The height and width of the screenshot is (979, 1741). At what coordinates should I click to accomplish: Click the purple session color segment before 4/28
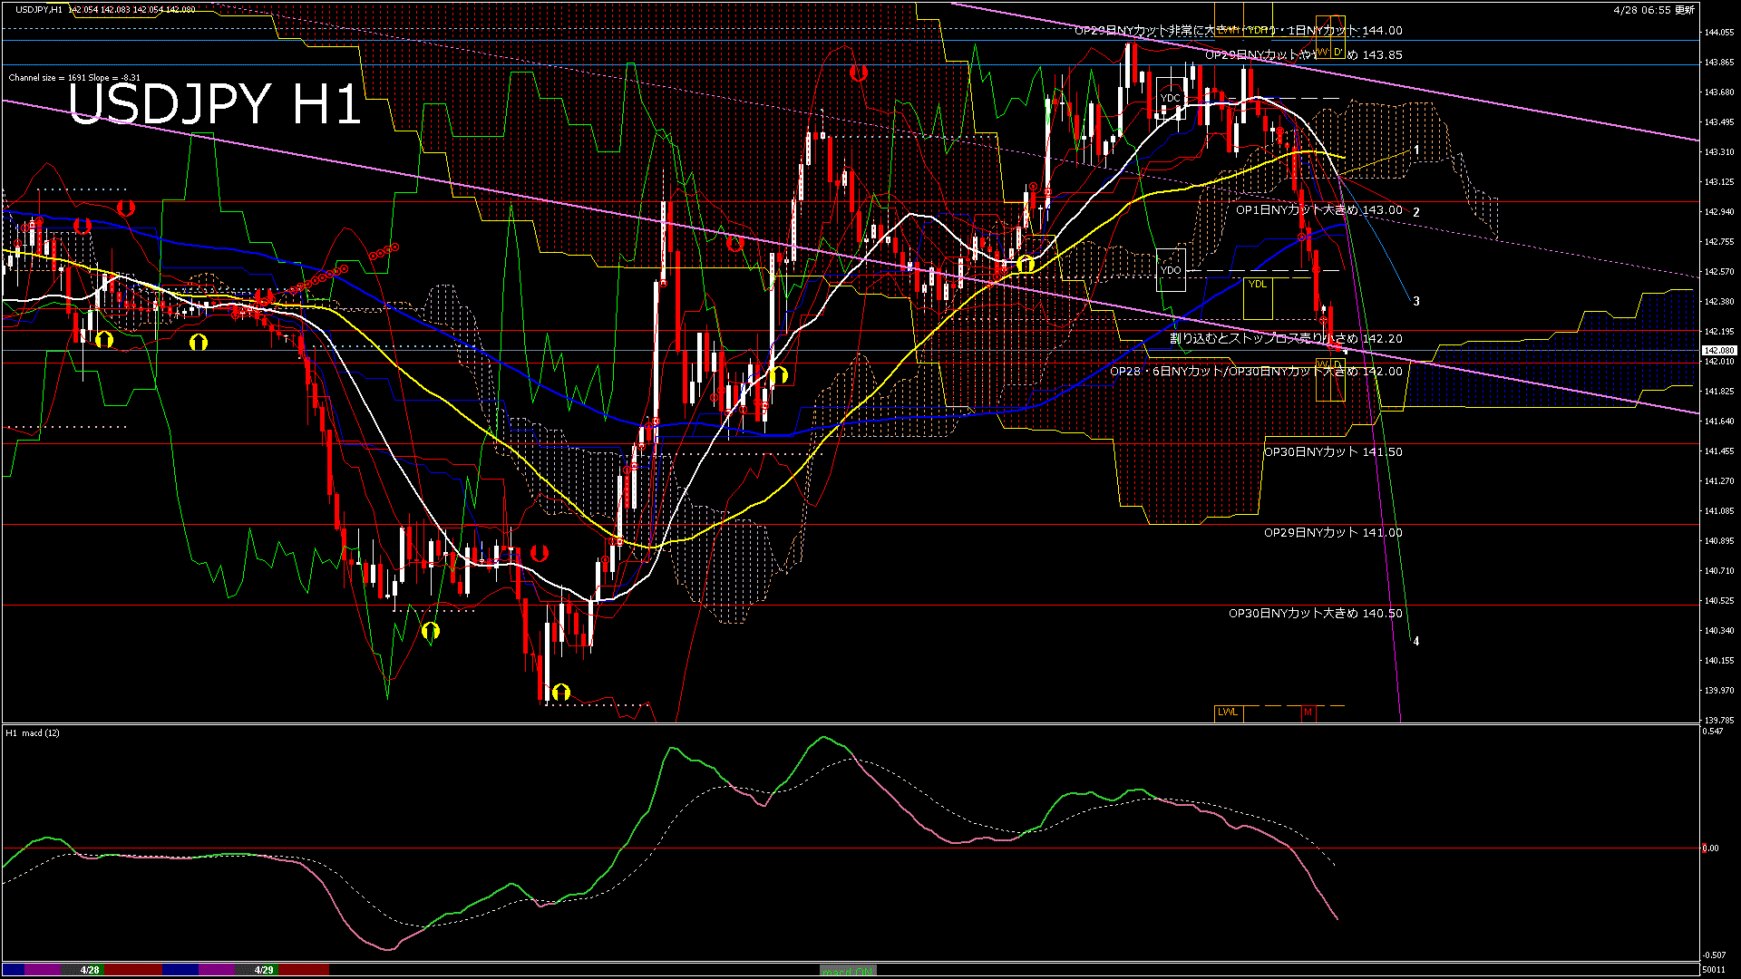(x=44, y=970)
